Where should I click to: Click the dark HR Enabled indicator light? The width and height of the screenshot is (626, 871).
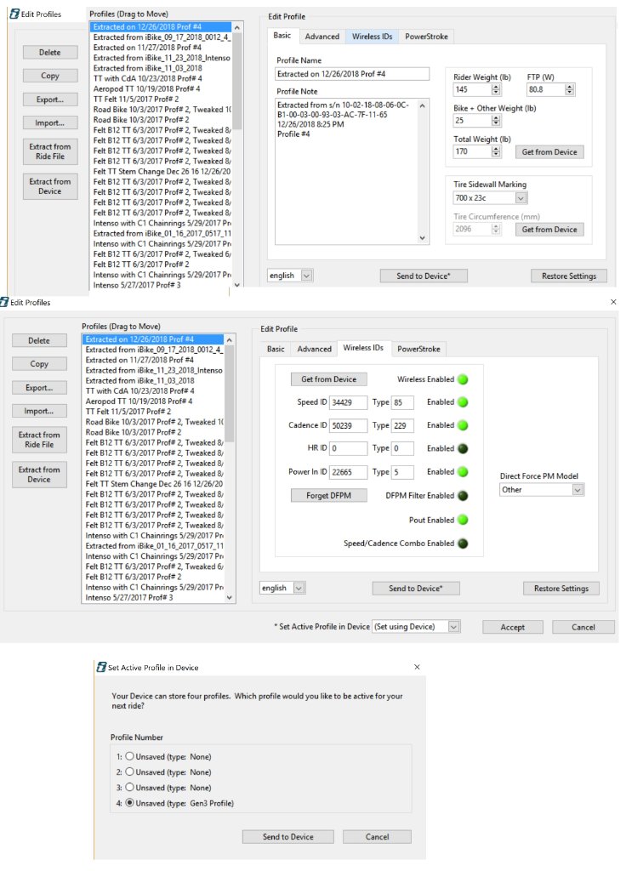[464, 449]
